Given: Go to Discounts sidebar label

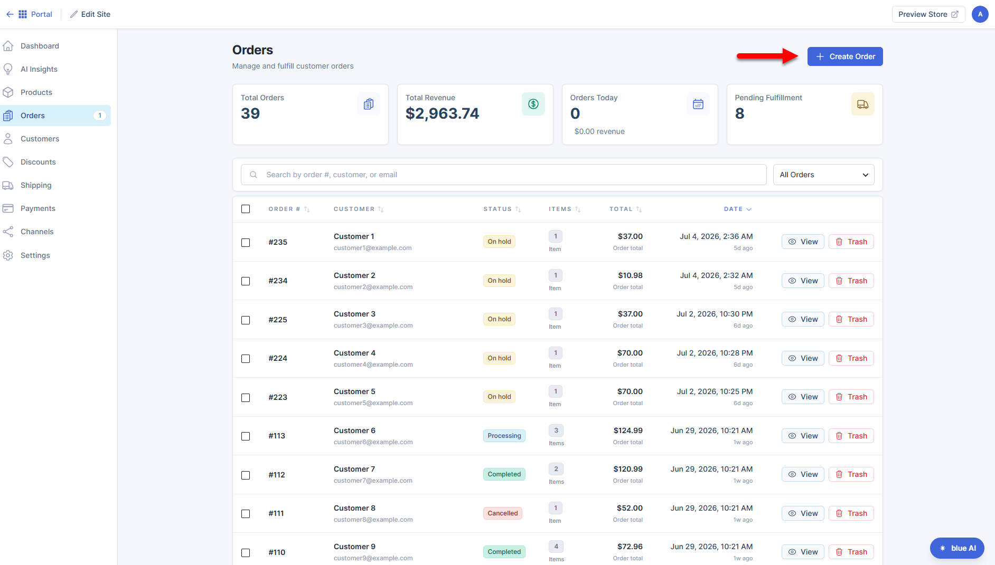Looking at the screenshot, I should 38,162.
